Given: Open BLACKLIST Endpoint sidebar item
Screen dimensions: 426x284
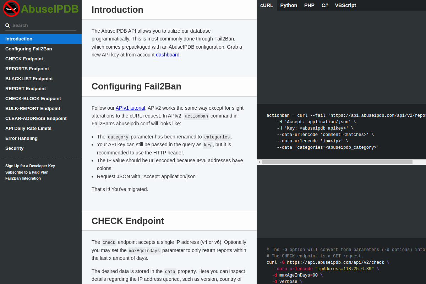Looking at the screenshot, I should pyautogui.click(x=41, y=79).
